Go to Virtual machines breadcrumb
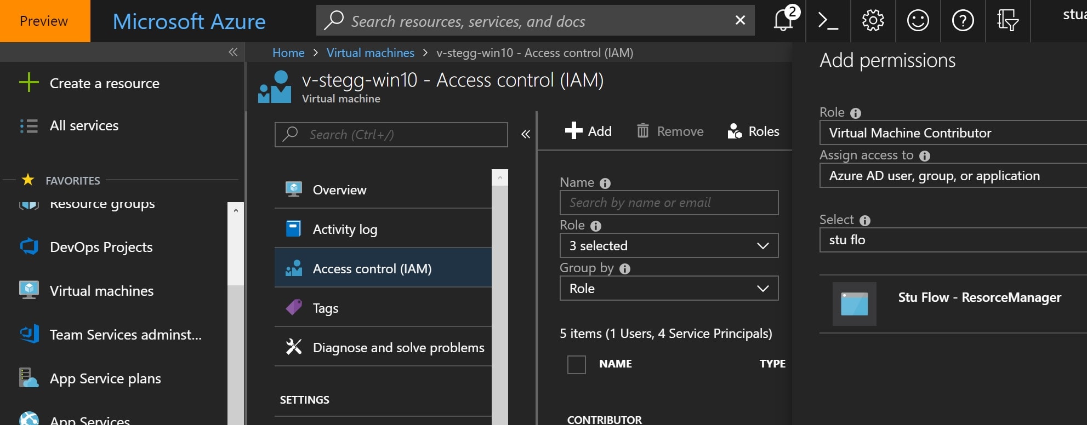1087x425 pixels. pos(371,53)
